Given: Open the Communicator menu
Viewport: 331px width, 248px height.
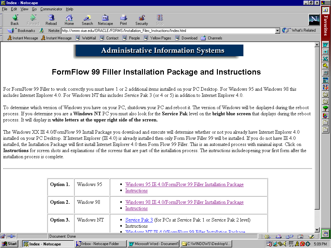Looking at the screenshot, I should point(51,9).
